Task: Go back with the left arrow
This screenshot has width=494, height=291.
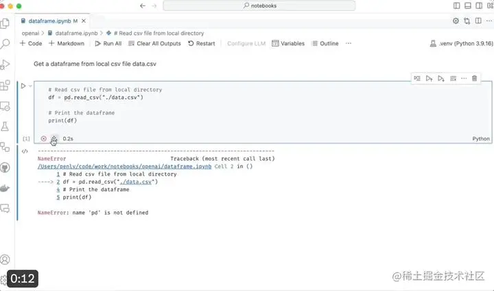Action: (143, 5)
